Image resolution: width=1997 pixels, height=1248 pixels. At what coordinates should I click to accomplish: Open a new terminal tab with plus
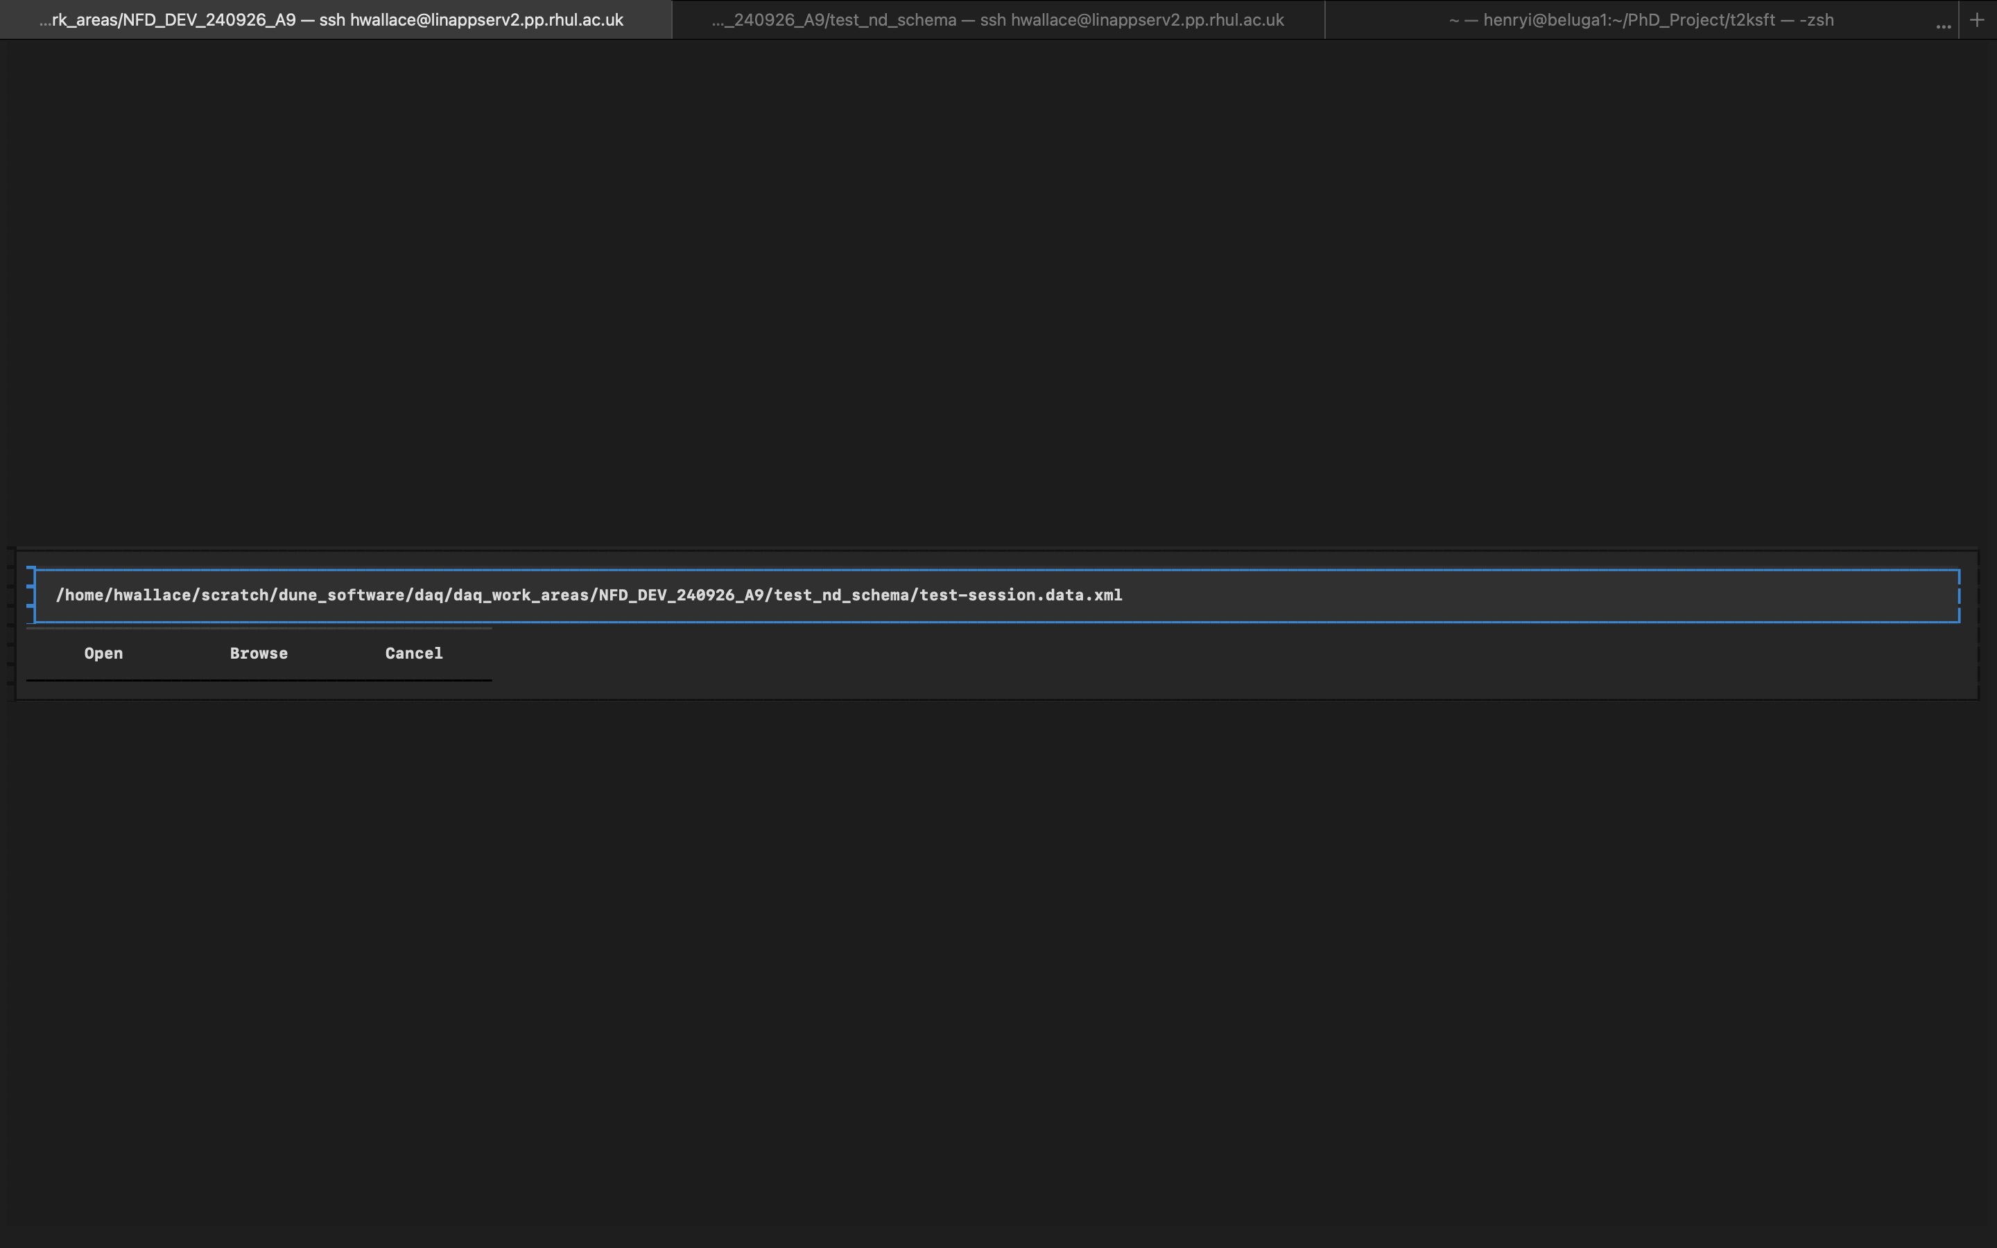(x=1977, y=20)
